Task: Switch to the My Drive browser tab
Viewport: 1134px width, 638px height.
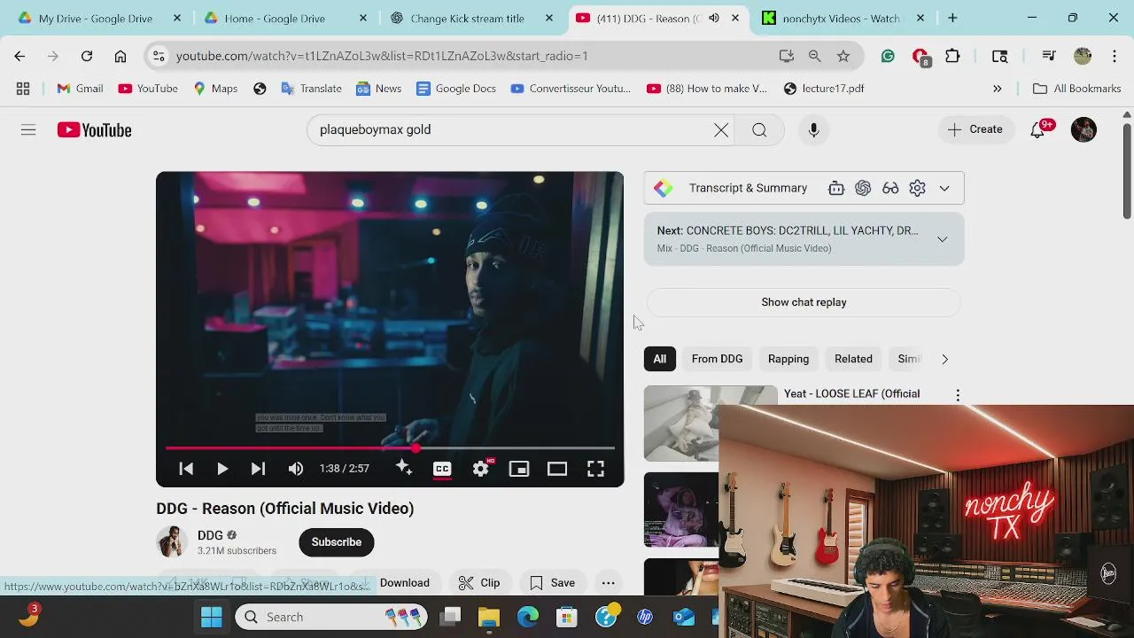Action: pos(95,18)
